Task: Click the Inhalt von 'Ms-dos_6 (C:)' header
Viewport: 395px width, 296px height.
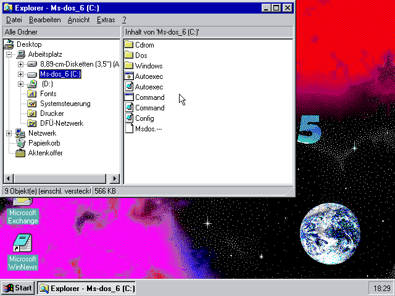Action: coord(209,32)
